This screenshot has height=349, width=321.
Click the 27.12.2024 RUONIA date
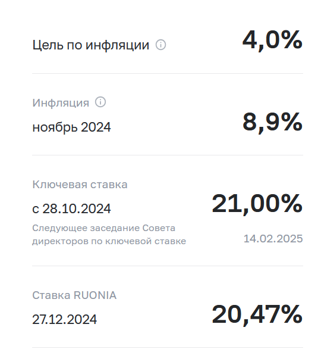65,319
